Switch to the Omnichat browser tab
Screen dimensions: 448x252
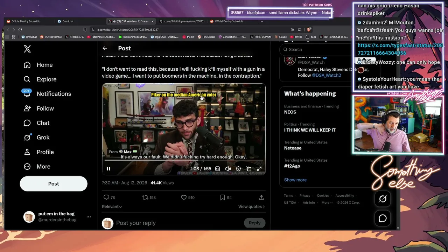(68, 21)
